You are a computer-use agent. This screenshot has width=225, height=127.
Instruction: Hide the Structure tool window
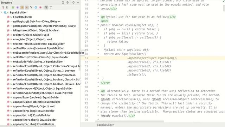click(78, 2)
